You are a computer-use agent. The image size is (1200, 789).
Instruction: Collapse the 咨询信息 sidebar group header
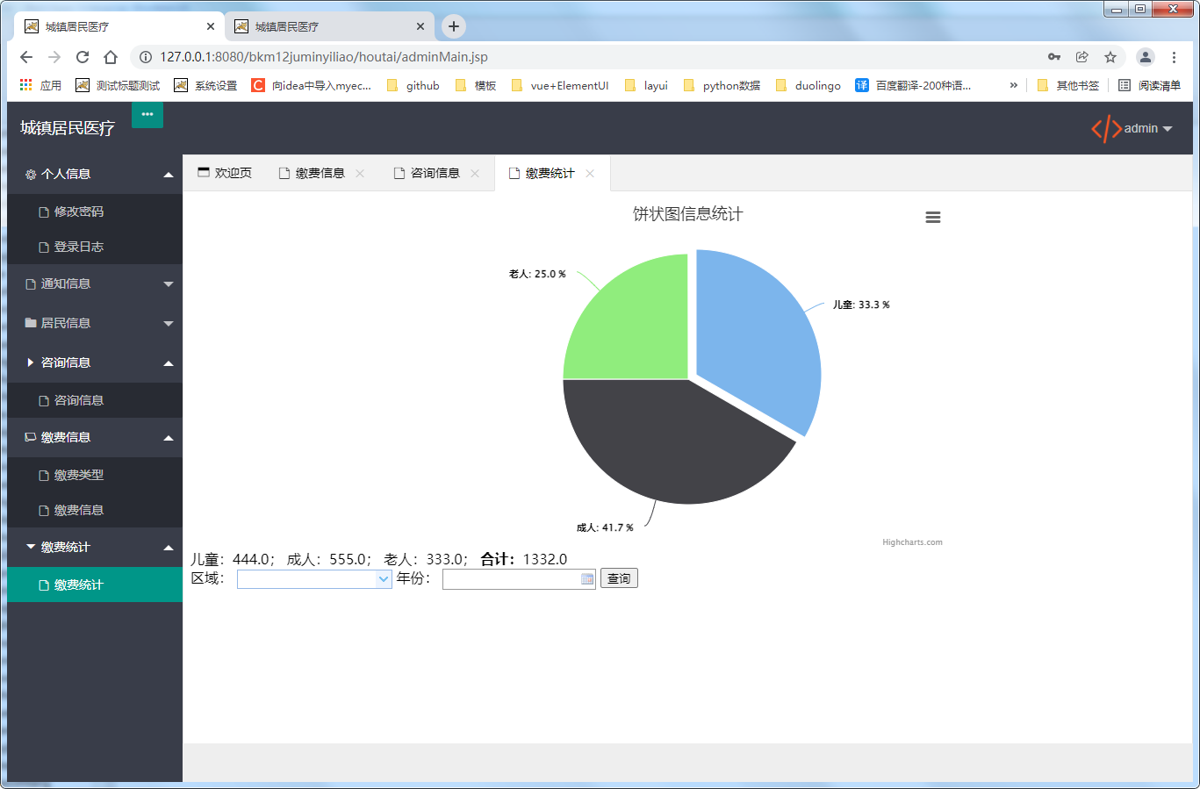click(95, 362)
